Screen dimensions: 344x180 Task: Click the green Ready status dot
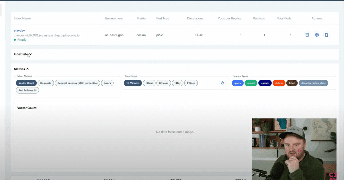[x=15, y=40]
